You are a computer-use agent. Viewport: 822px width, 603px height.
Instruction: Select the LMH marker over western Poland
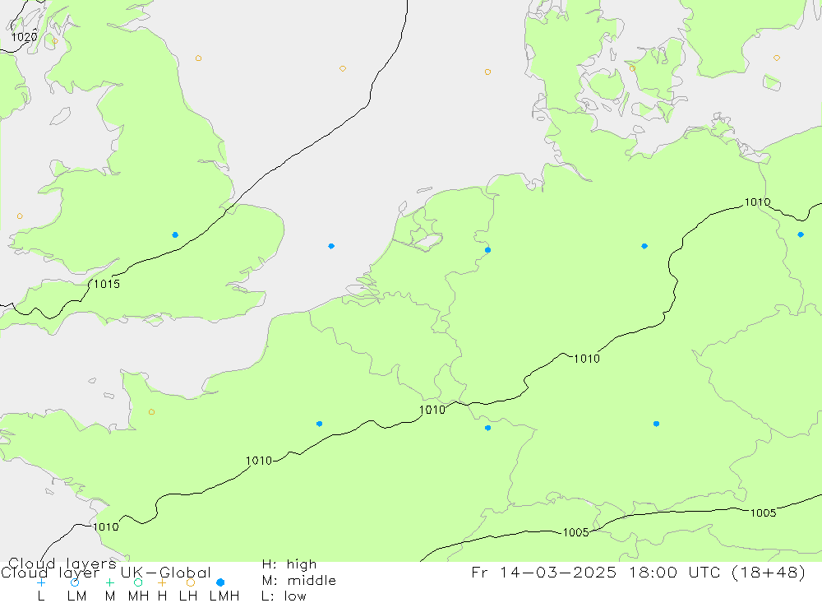[801, 234]
